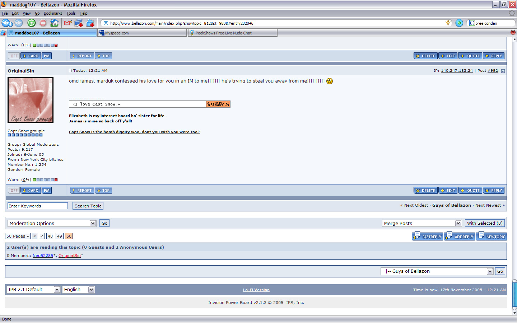Click the Enter Keywords search field

tap(37, 206)
